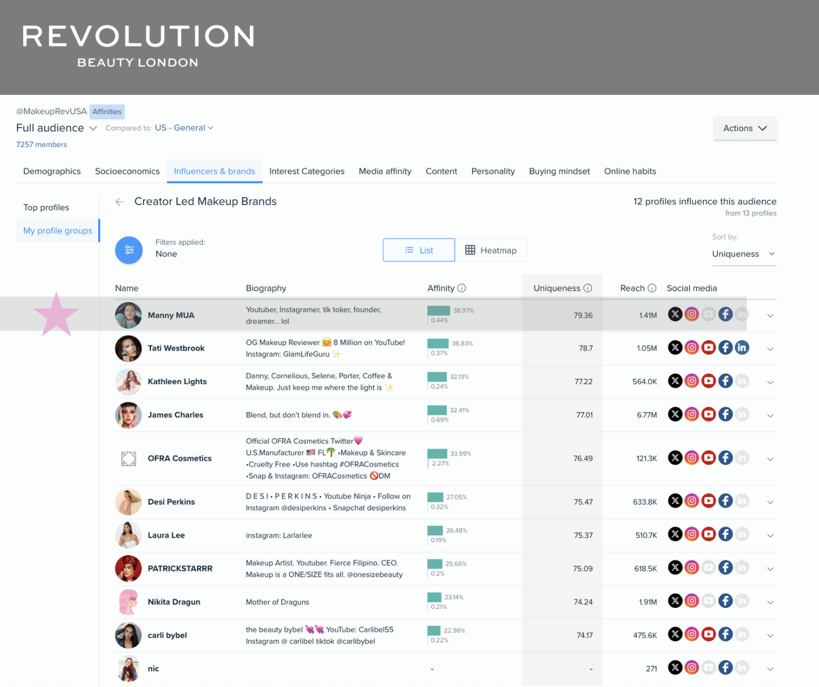Open Kathleen Lights' X icon
Image resolution: width=819 pixels, height=687 pixels.
click(675, 381)
